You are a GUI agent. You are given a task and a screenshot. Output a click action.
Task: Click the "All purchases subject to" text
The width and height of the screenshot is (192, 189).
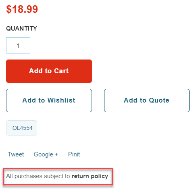[38, 177]
